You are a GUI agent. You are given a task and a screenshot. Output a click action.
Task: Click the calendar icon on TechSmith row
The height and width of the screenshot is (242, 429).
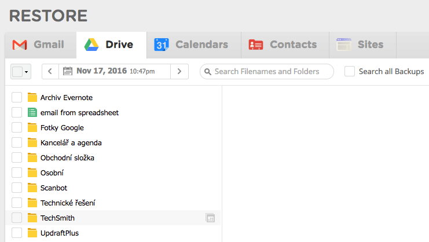[210, 218]
